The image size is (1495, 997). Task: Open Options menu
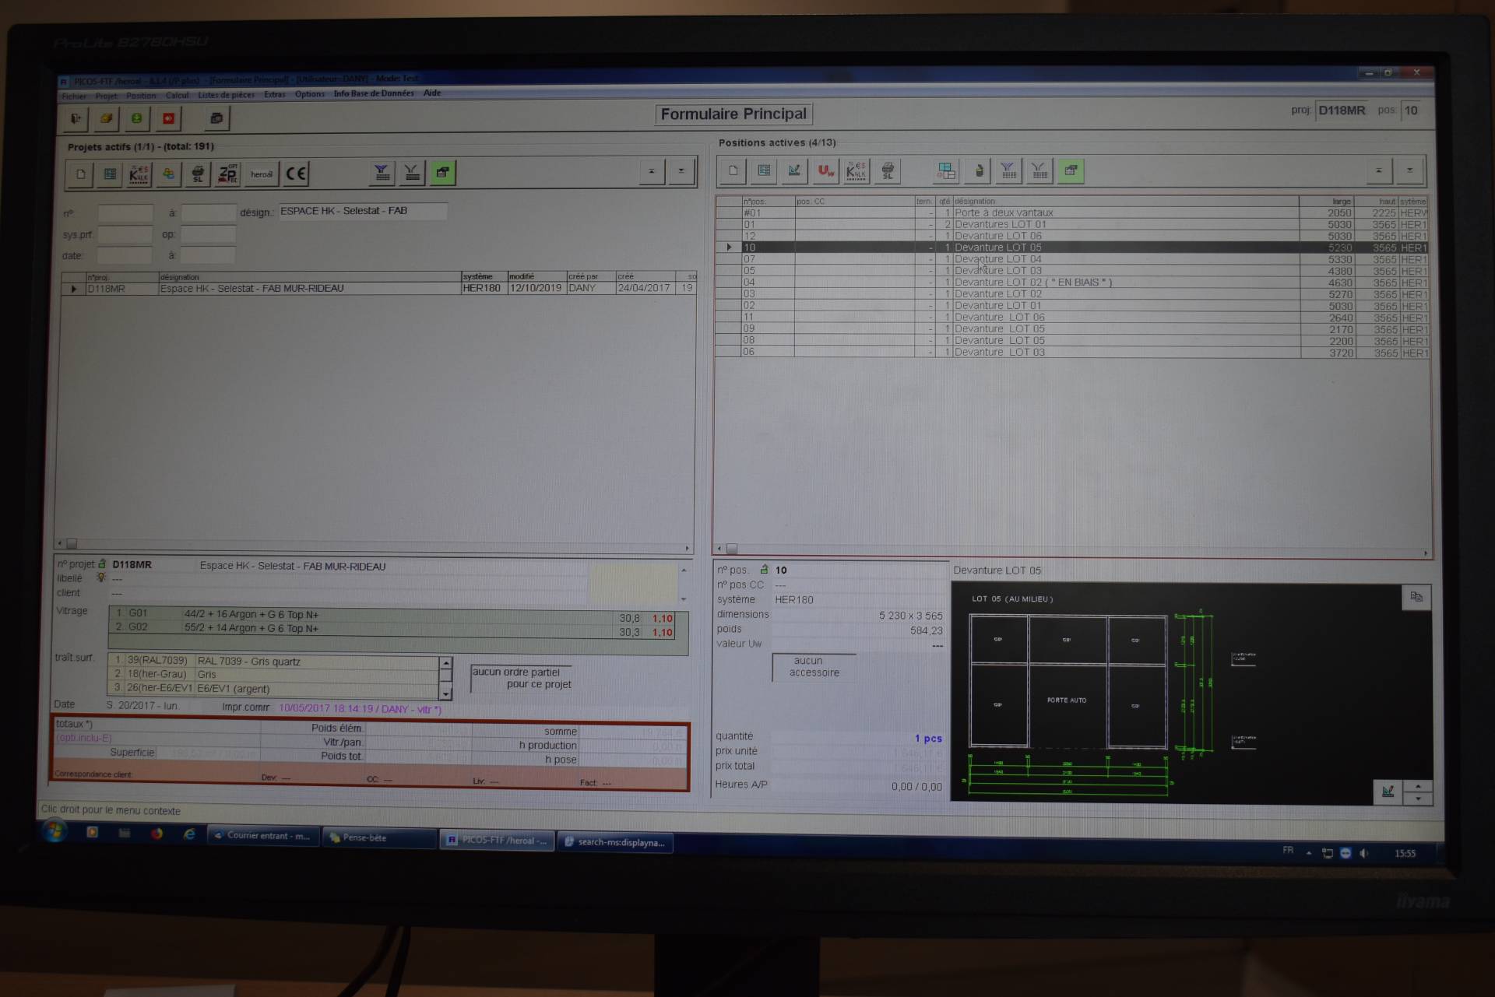(x=309, y=94)
